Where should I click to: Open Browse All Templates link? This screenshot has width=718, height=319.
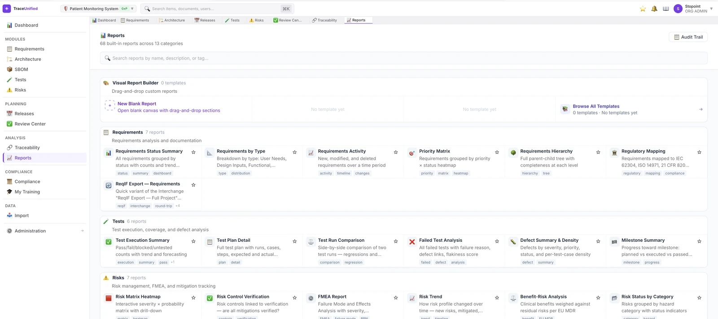click(596, 106)
